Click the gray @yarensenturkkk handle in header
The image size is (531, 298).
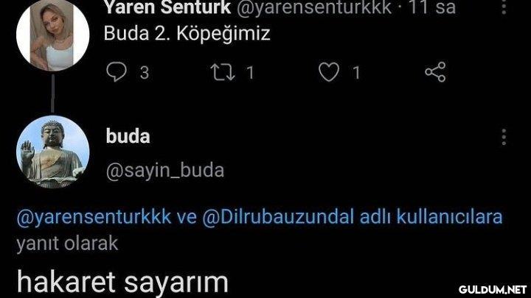coord(314,7)
